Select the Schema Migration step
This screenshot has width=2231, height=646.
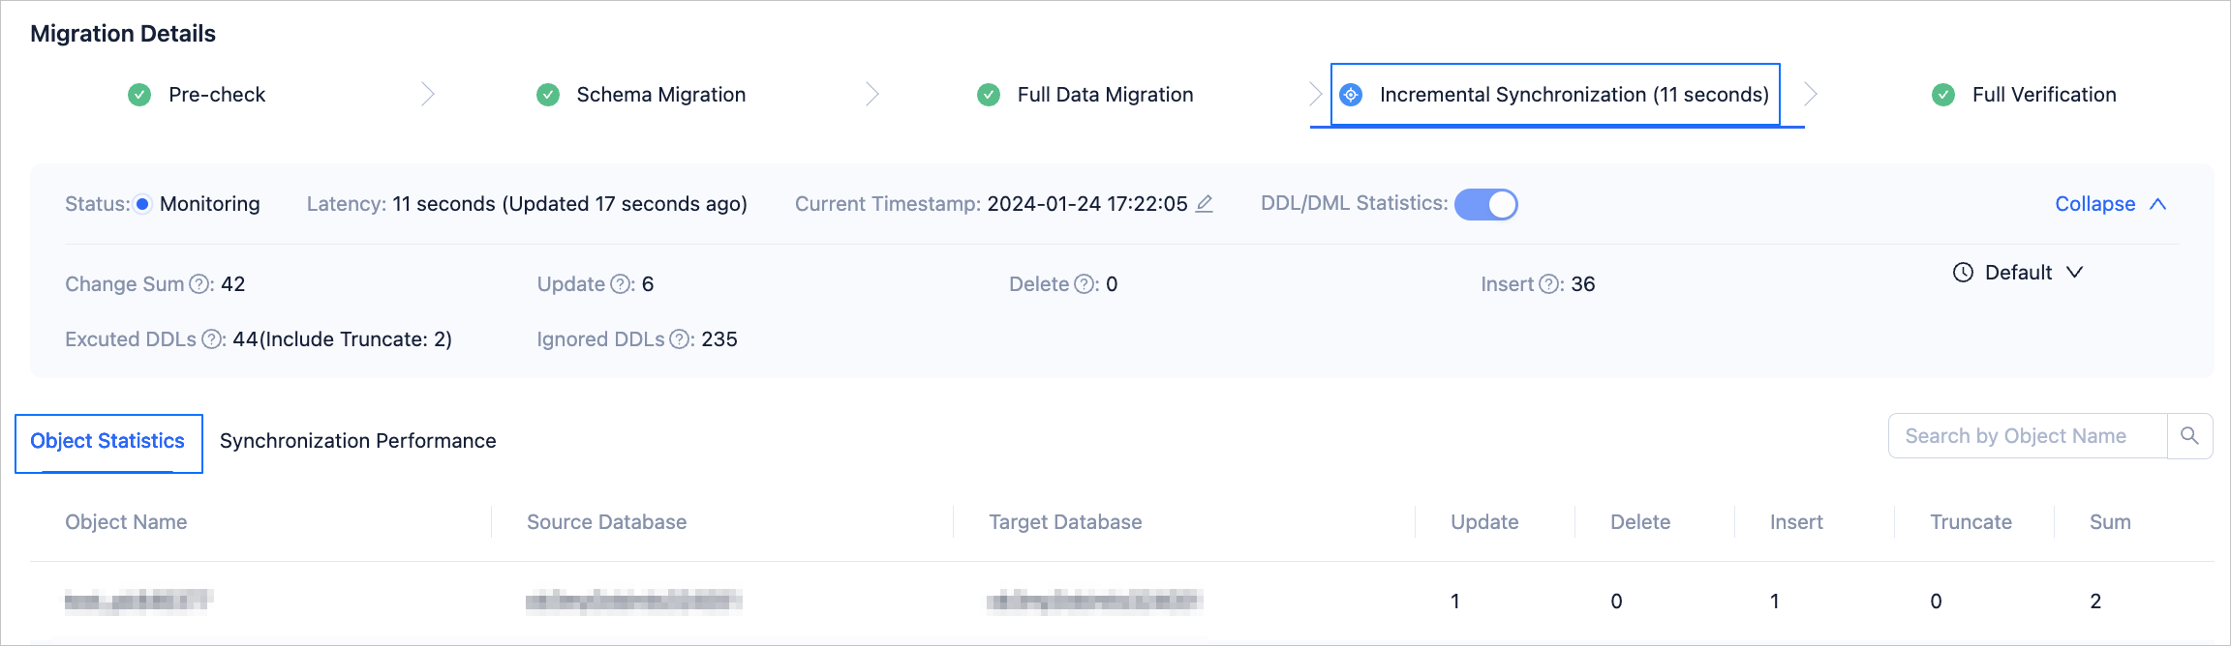[x=641, y=95]
